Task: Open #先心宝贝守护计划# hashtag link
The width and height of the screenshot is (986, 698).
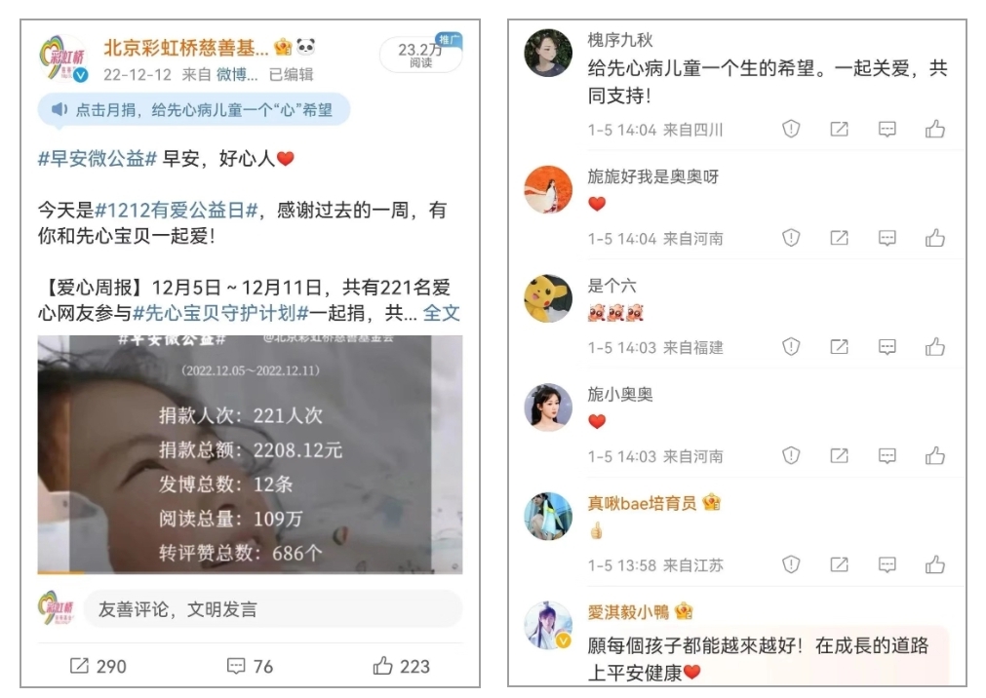Action: [x=220, y=313]
